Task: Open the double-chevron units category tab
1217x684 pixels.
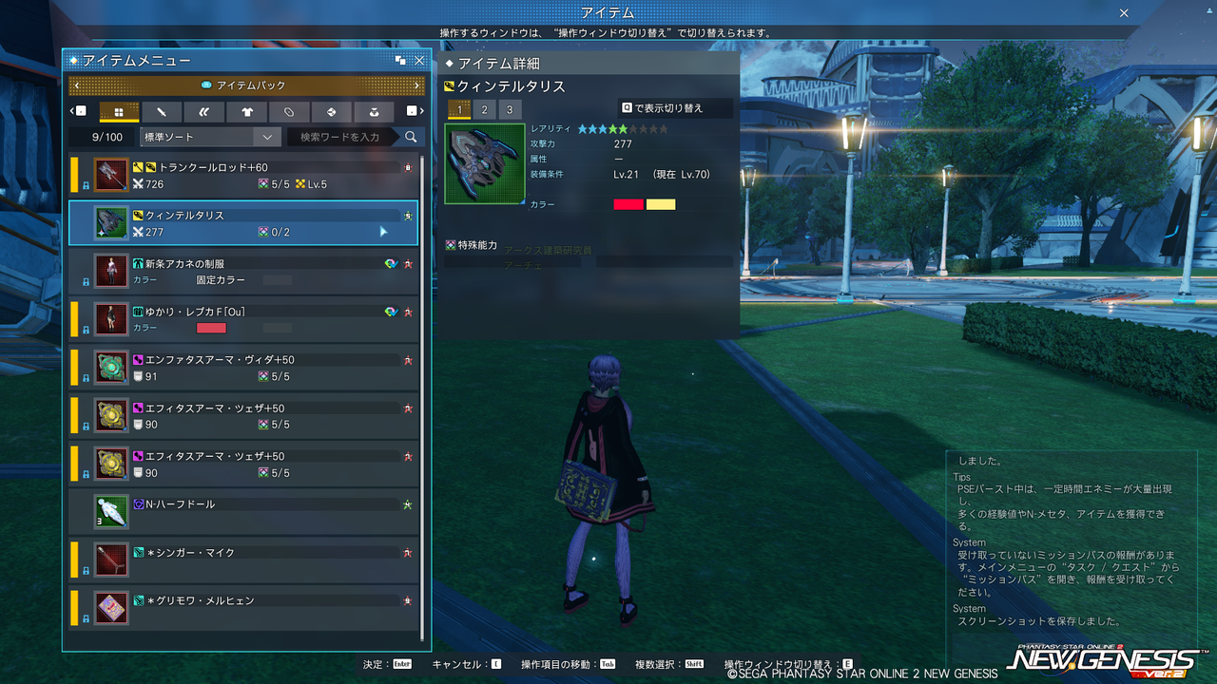Action: [204, 112]
